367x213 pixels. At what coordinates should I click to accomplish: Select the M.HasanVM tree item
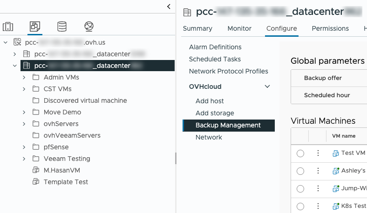point(62,170)
